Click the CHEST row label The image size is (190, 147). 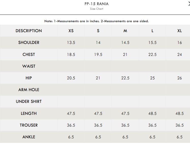pyautogui.click(x=29, y=54)
